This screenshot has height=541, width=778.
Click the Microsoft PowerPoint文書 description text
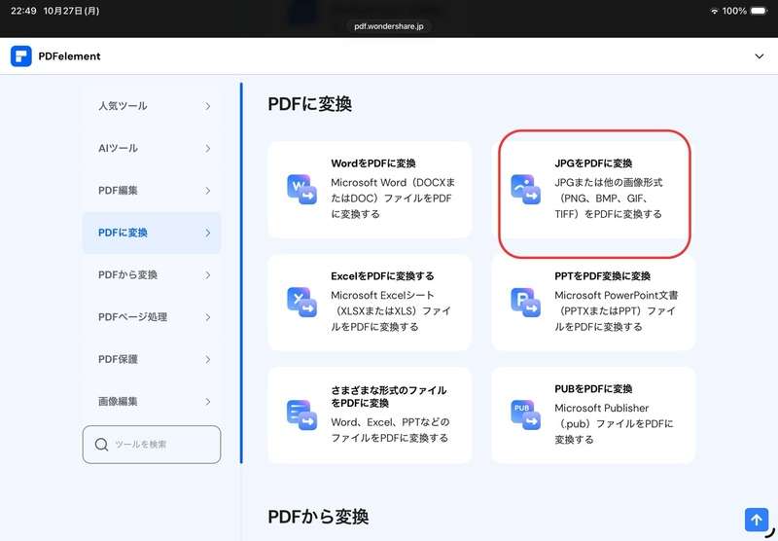pos(617,310)
